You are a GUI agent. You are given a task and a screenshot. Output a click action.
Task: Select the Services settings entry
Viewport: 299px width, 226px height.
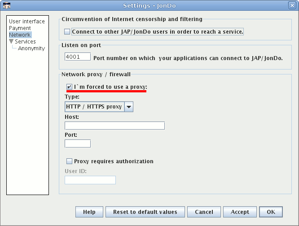25,42
